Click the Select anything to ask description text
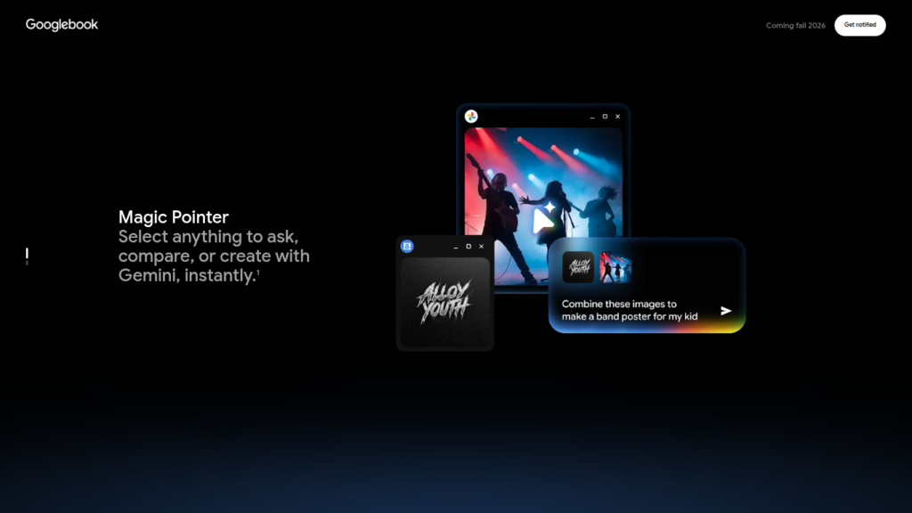The height and width of the screenshot is (513, 912). [x=214, y=256]
